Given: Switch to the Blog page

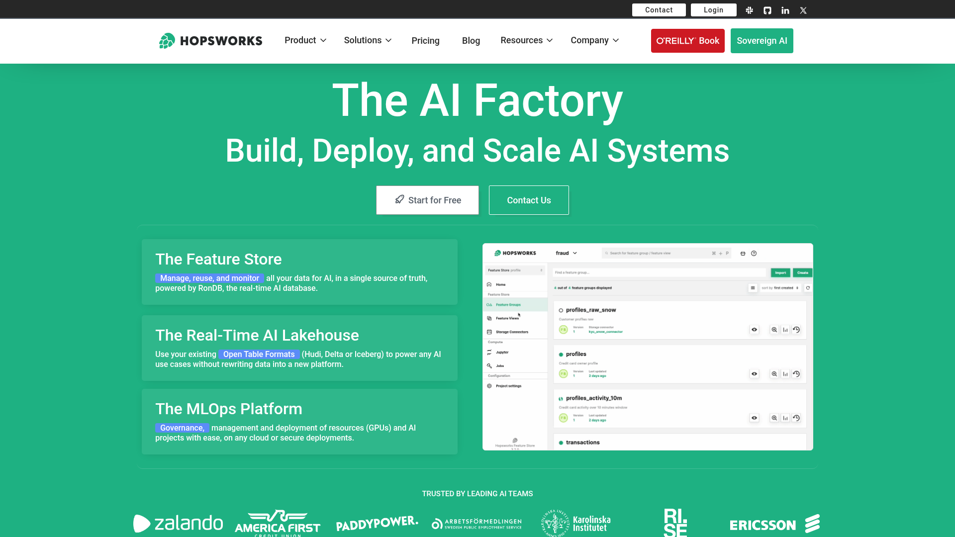Looking at the screenshot, I should (x=471, y=40).
